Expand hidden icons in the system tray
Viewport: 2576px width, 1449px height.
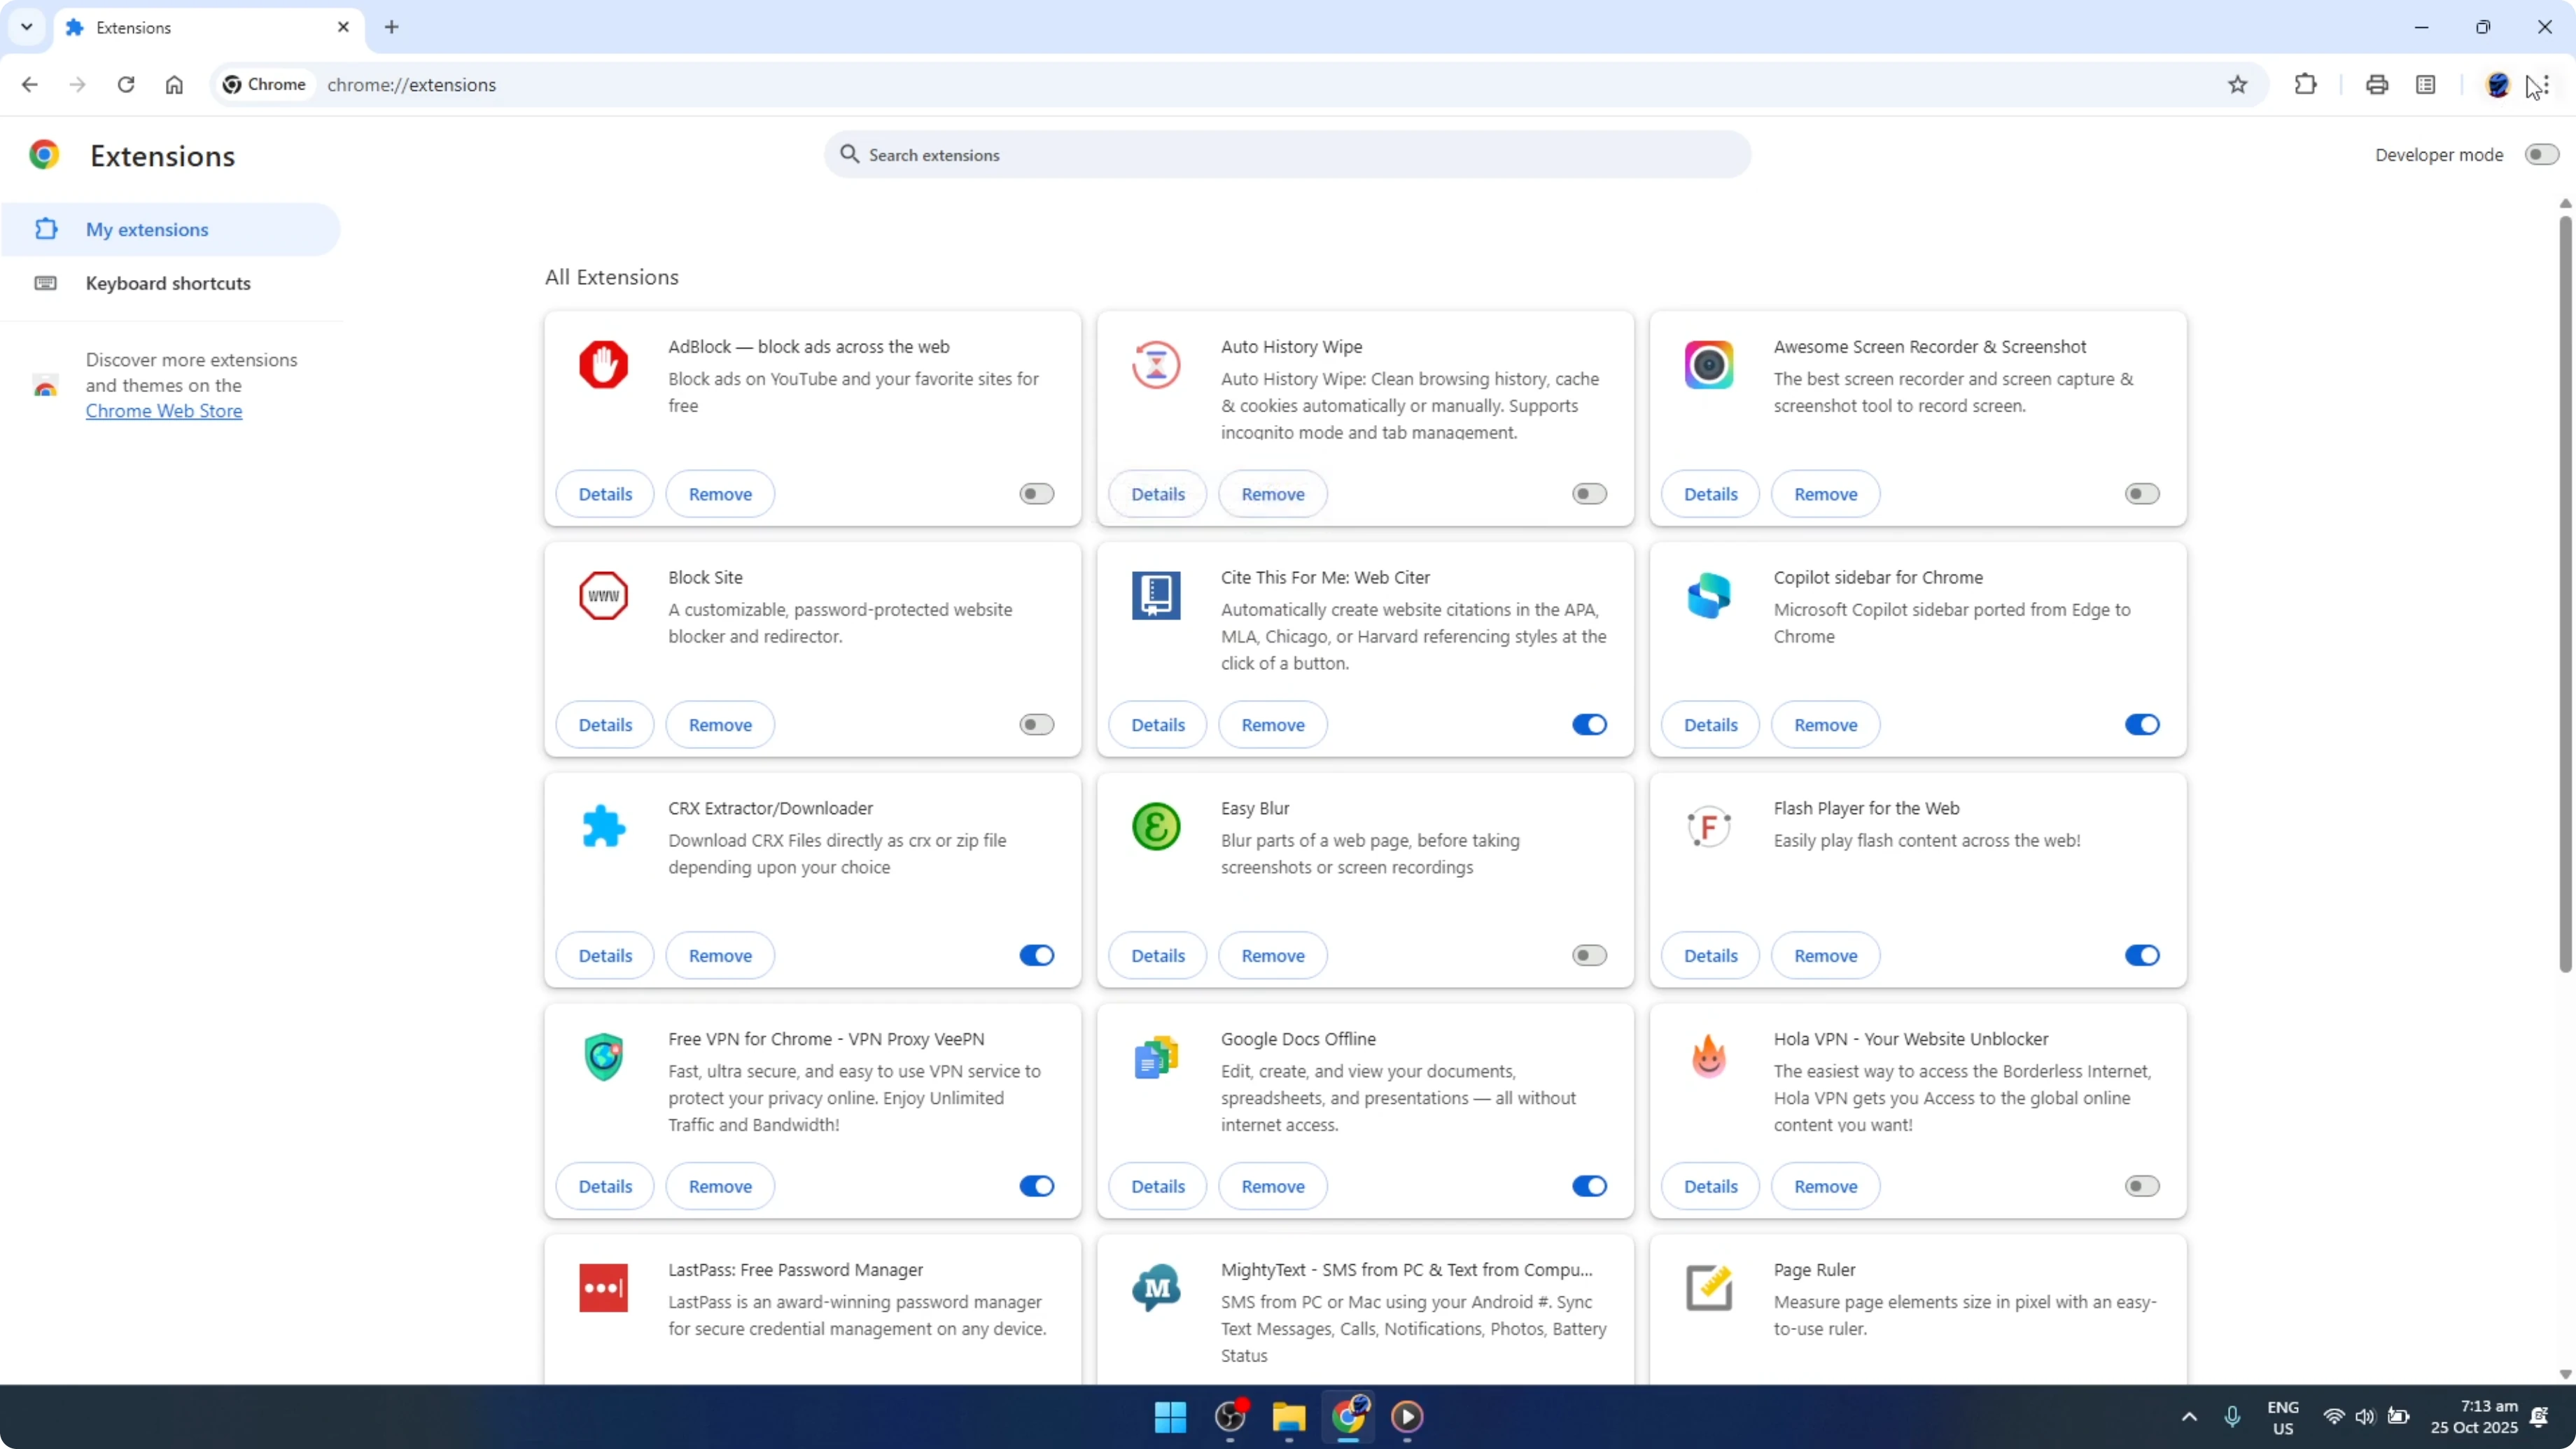coord(2189,1417)
